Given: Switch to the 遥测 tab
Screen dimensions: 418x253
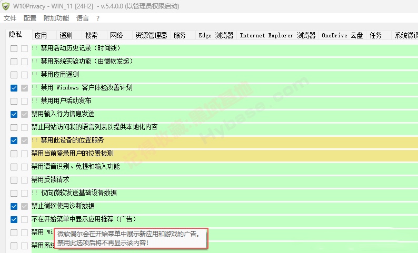Looking at the screenshot, I should (66, 35).
